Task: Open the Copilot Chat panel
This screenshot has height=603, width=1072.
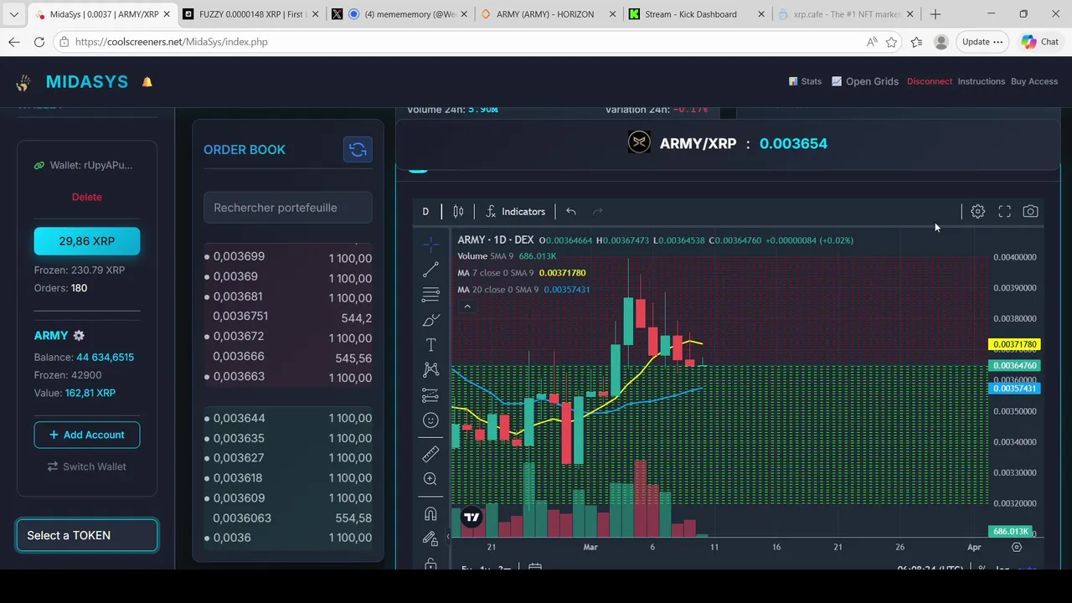Action: 1040,42
